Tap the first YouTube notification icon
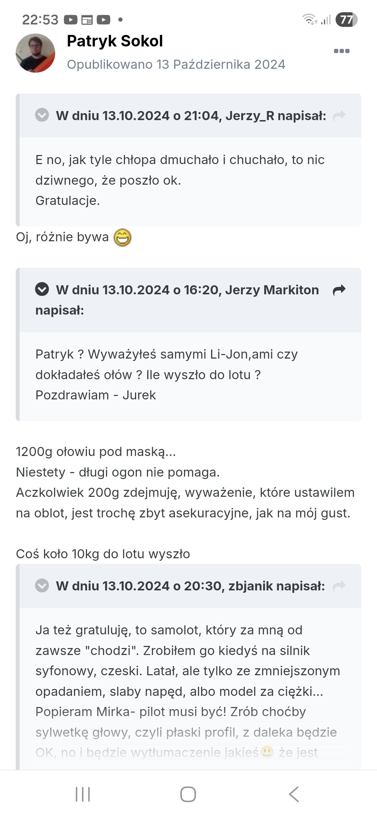 click(71, 20)
